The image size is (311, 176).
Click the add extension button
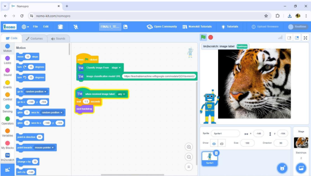coord(8,170)
